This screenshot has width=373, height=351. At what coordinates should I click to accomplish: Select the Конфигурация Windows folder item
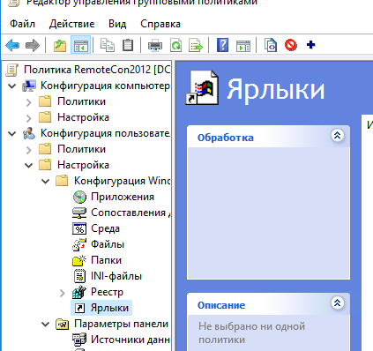pyautogui.click(x=122, y=181)
